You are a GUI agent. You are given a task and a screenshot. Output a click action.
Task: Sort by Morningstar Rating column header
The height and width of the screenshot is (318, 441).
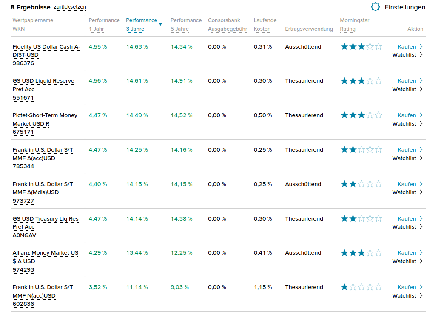[x=354, y=20]
